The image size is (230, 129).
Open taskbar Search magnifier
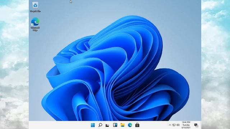tap(100, 125)
